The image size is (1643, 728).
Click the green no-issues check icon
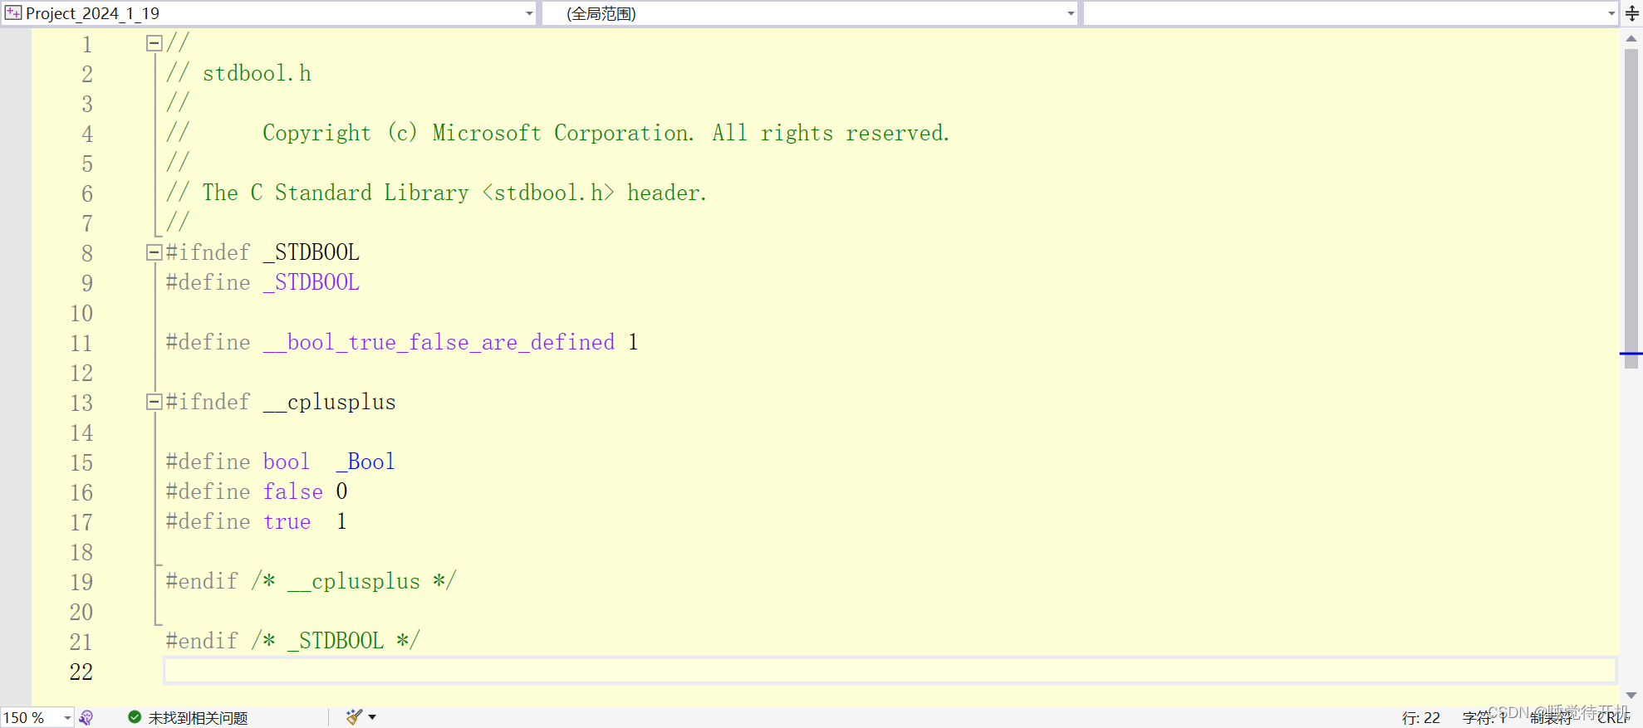click(x=135, y=717)
